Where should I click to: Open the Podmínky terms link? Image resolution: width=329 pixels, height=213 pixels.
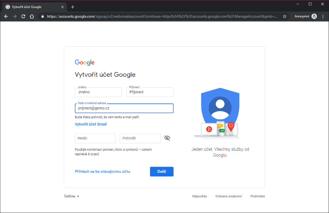pyautogui.click(x=258, y=196)
